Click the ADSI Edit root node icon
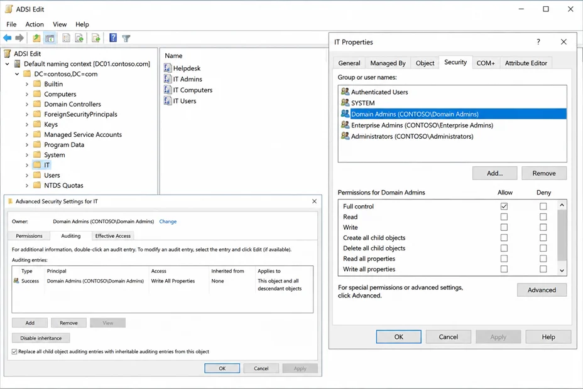583x389 pixels. click(8, 54)
